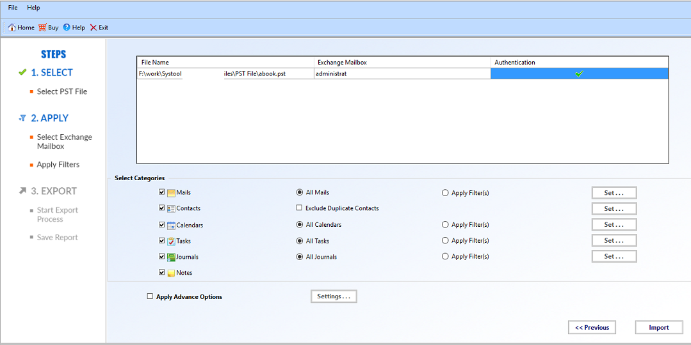Viewport: 691px width, 345px height.
Task: Click Set button for Journals
Action: coord(614,256)
